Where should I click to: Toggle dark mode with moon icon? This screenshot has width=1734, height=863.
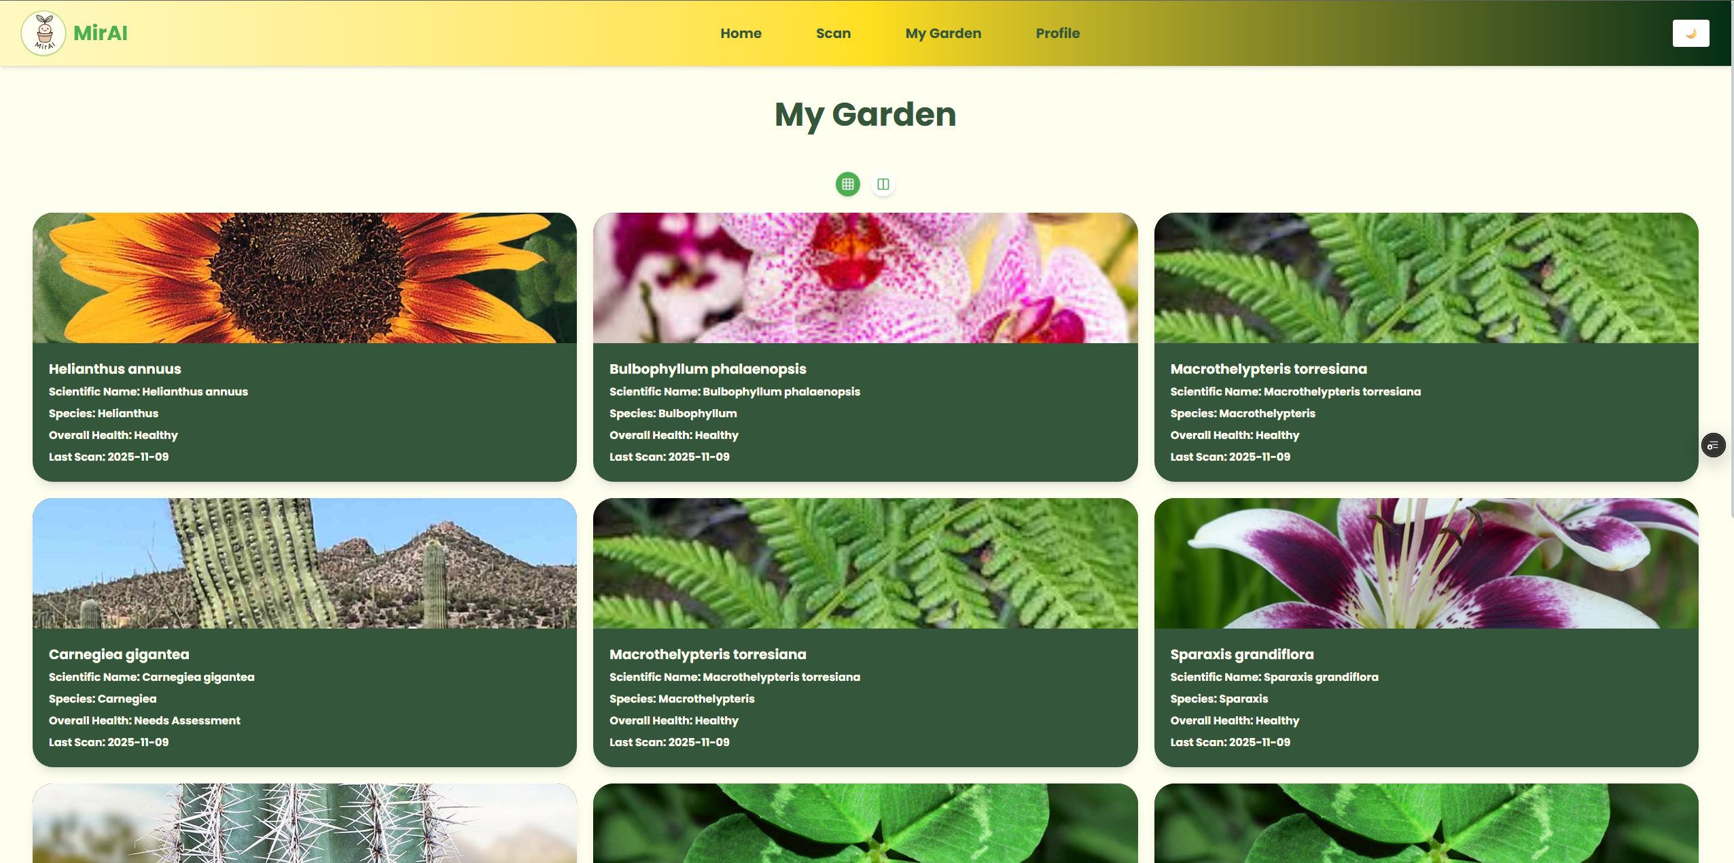[1690, 33]
